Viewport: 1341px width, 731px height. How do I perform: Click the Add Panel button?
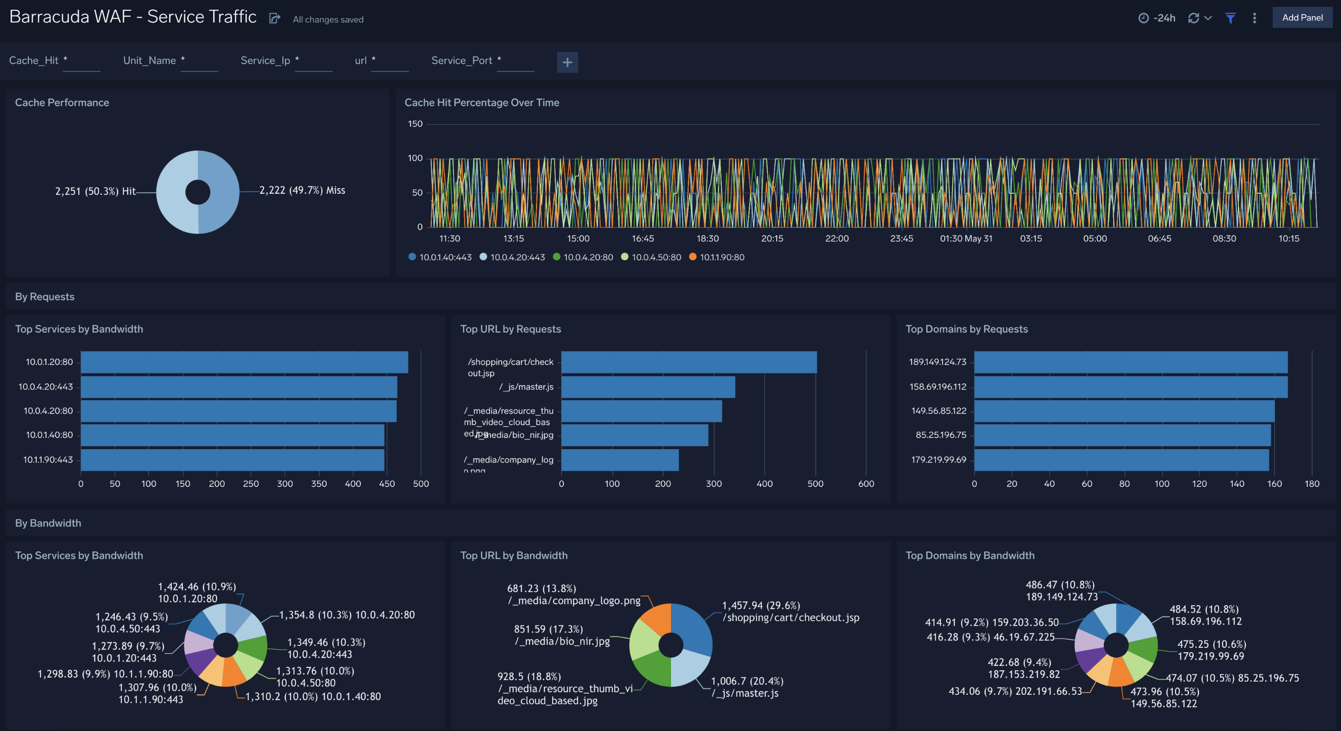[x=1301, y=17]
